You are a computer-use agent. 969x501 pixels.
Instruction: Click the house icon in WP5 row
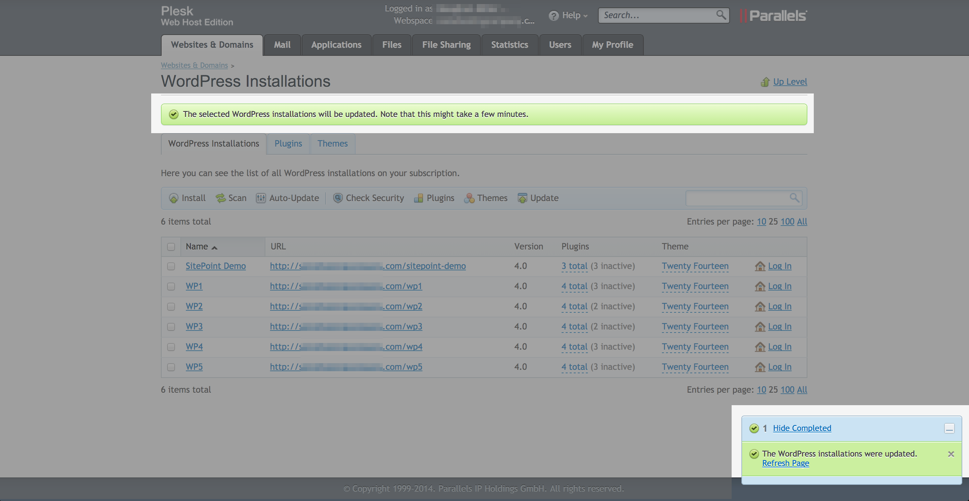coord(760,367)
